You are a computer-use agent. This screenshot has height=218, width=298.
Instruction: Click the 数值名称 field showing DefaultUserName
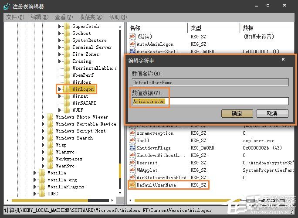point(210,82)
